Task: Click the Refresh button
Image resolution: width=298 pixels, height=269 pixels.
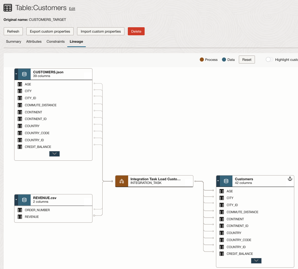Action: coord(13,31)
